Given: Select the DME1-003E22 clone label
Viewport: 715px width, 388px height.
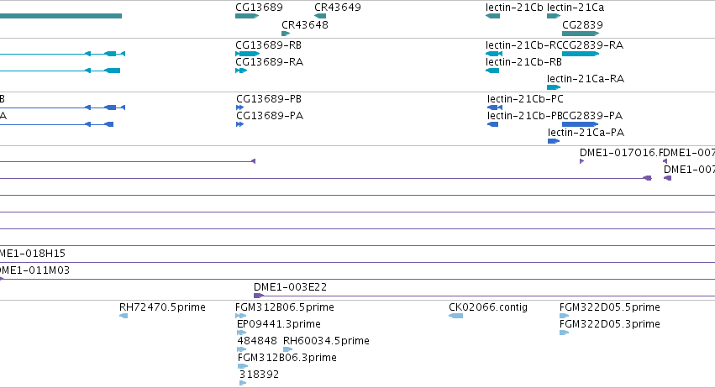Looking at the screenshot, I should 290,286.
